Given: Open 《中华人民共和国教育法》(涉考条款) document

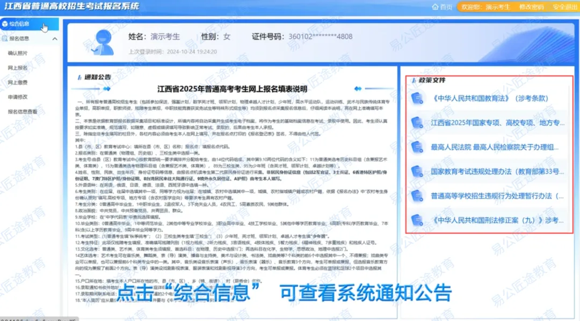Looking at the screenshot, I should [x=490, y=99].
